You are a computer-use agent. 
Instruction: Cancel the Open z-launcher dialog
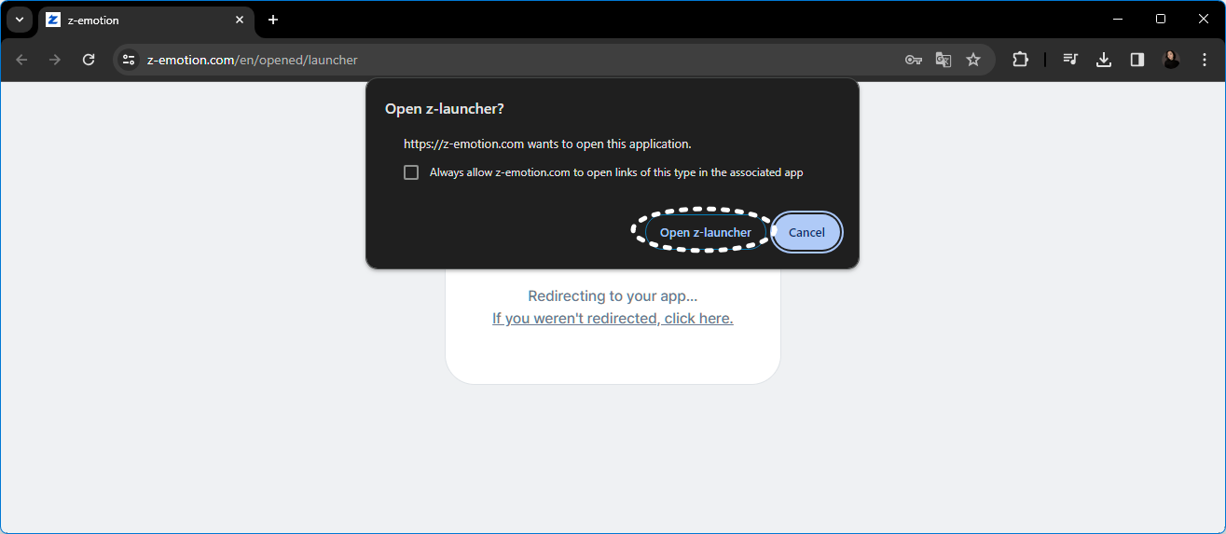click(x=806, y=232)
